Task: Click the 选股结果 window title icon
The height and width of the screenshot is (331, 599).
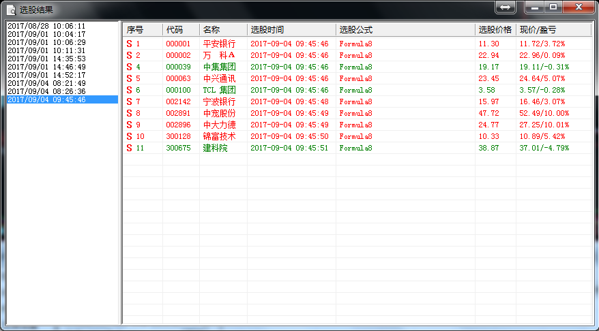Action: point(12,10)
